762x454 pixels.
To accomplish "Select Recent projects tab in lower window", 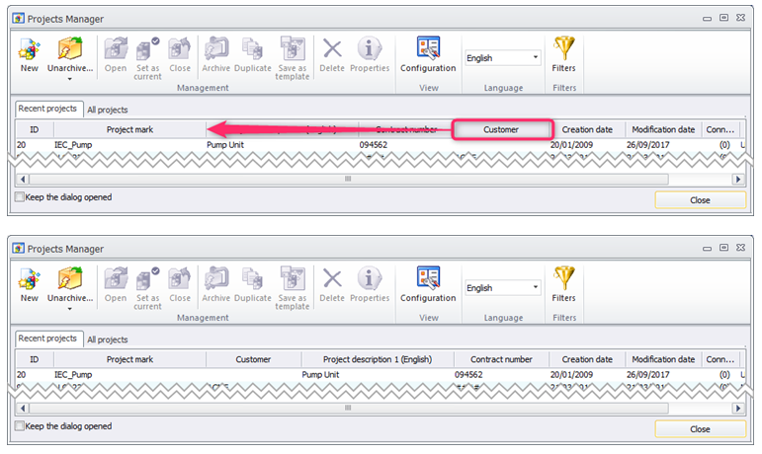I will [x=47, y=339].
